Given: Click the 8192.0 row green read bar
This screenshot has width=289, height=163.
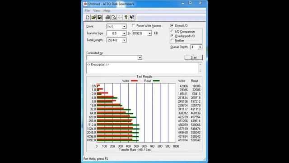Looking at the screenshot, I should 118,141.
